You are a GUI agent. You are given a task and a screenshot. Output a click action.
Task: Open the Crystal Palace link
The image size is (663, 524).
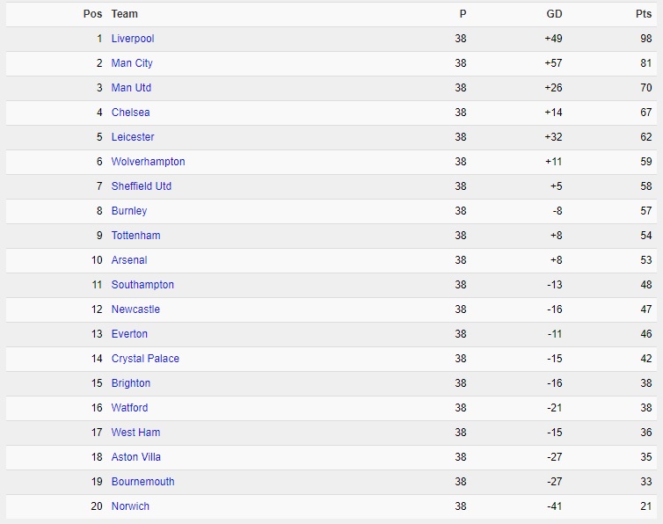(x=145, y=359)
